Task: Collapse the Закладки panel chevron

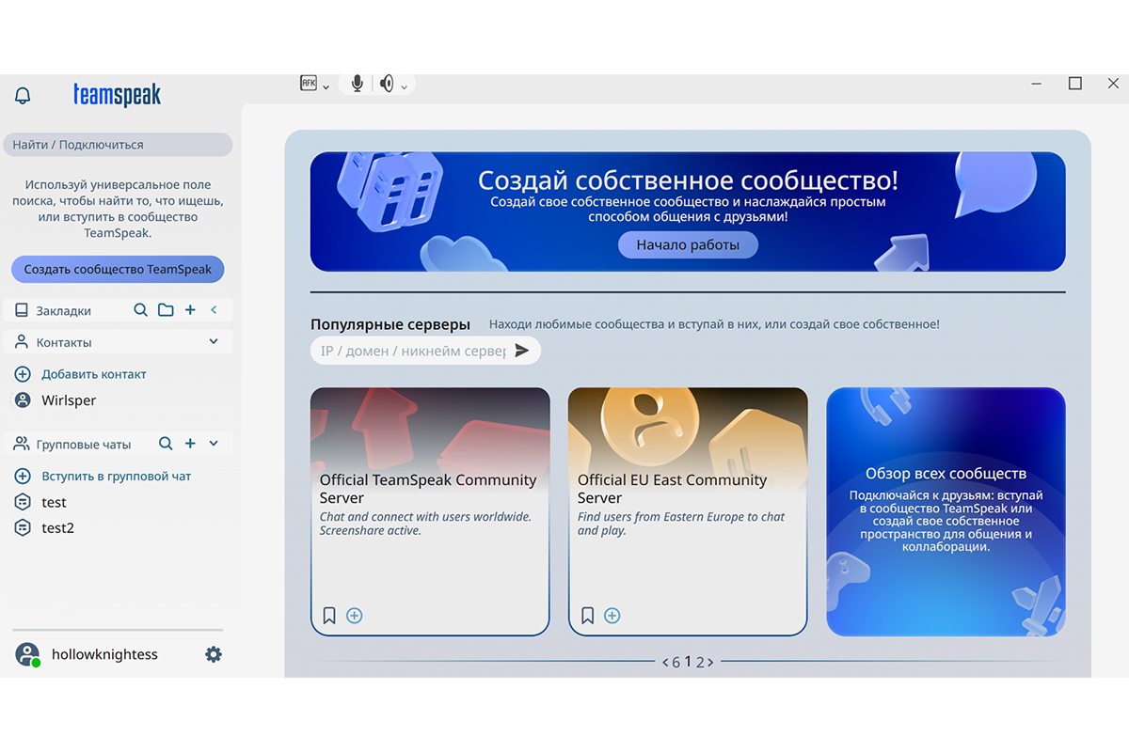Action: point(214,310)
